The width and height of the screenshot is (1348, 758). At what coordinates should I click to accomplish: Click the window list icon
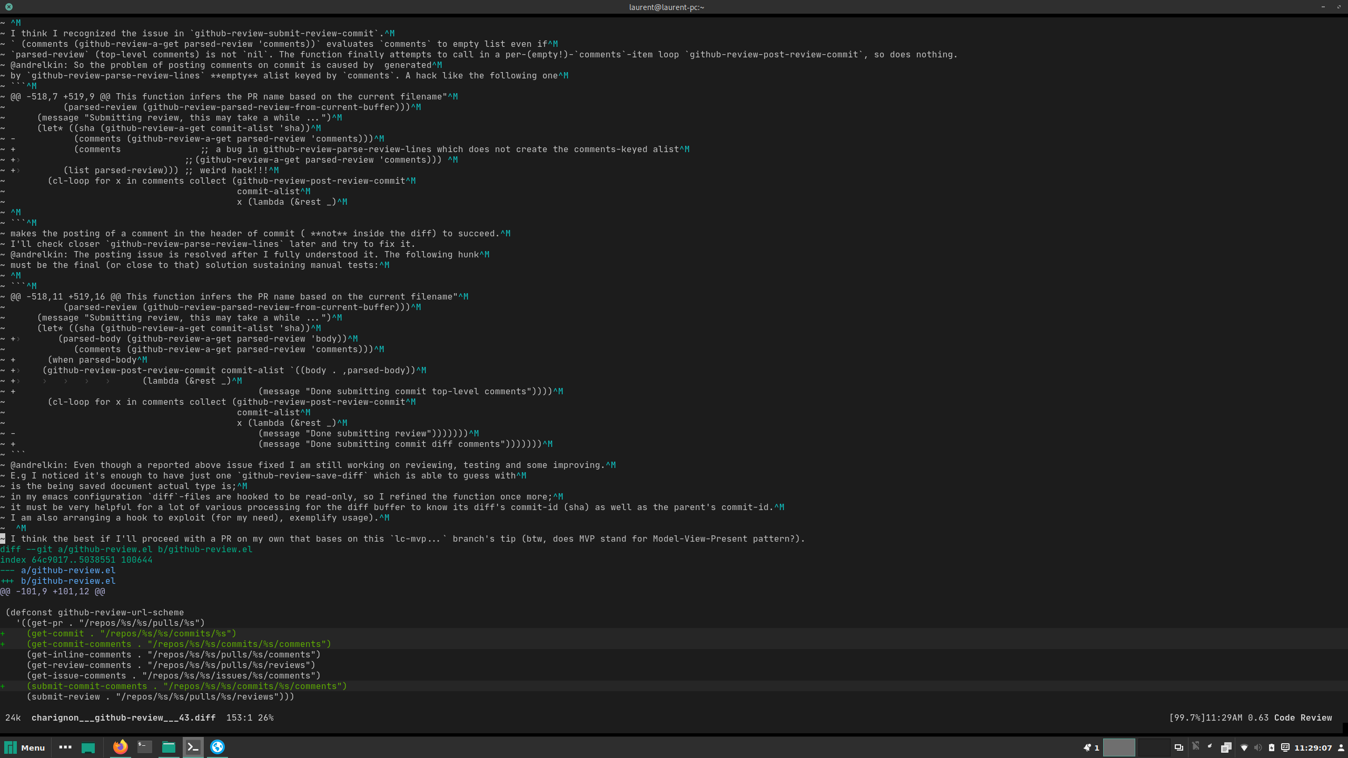pos(1179,747)
